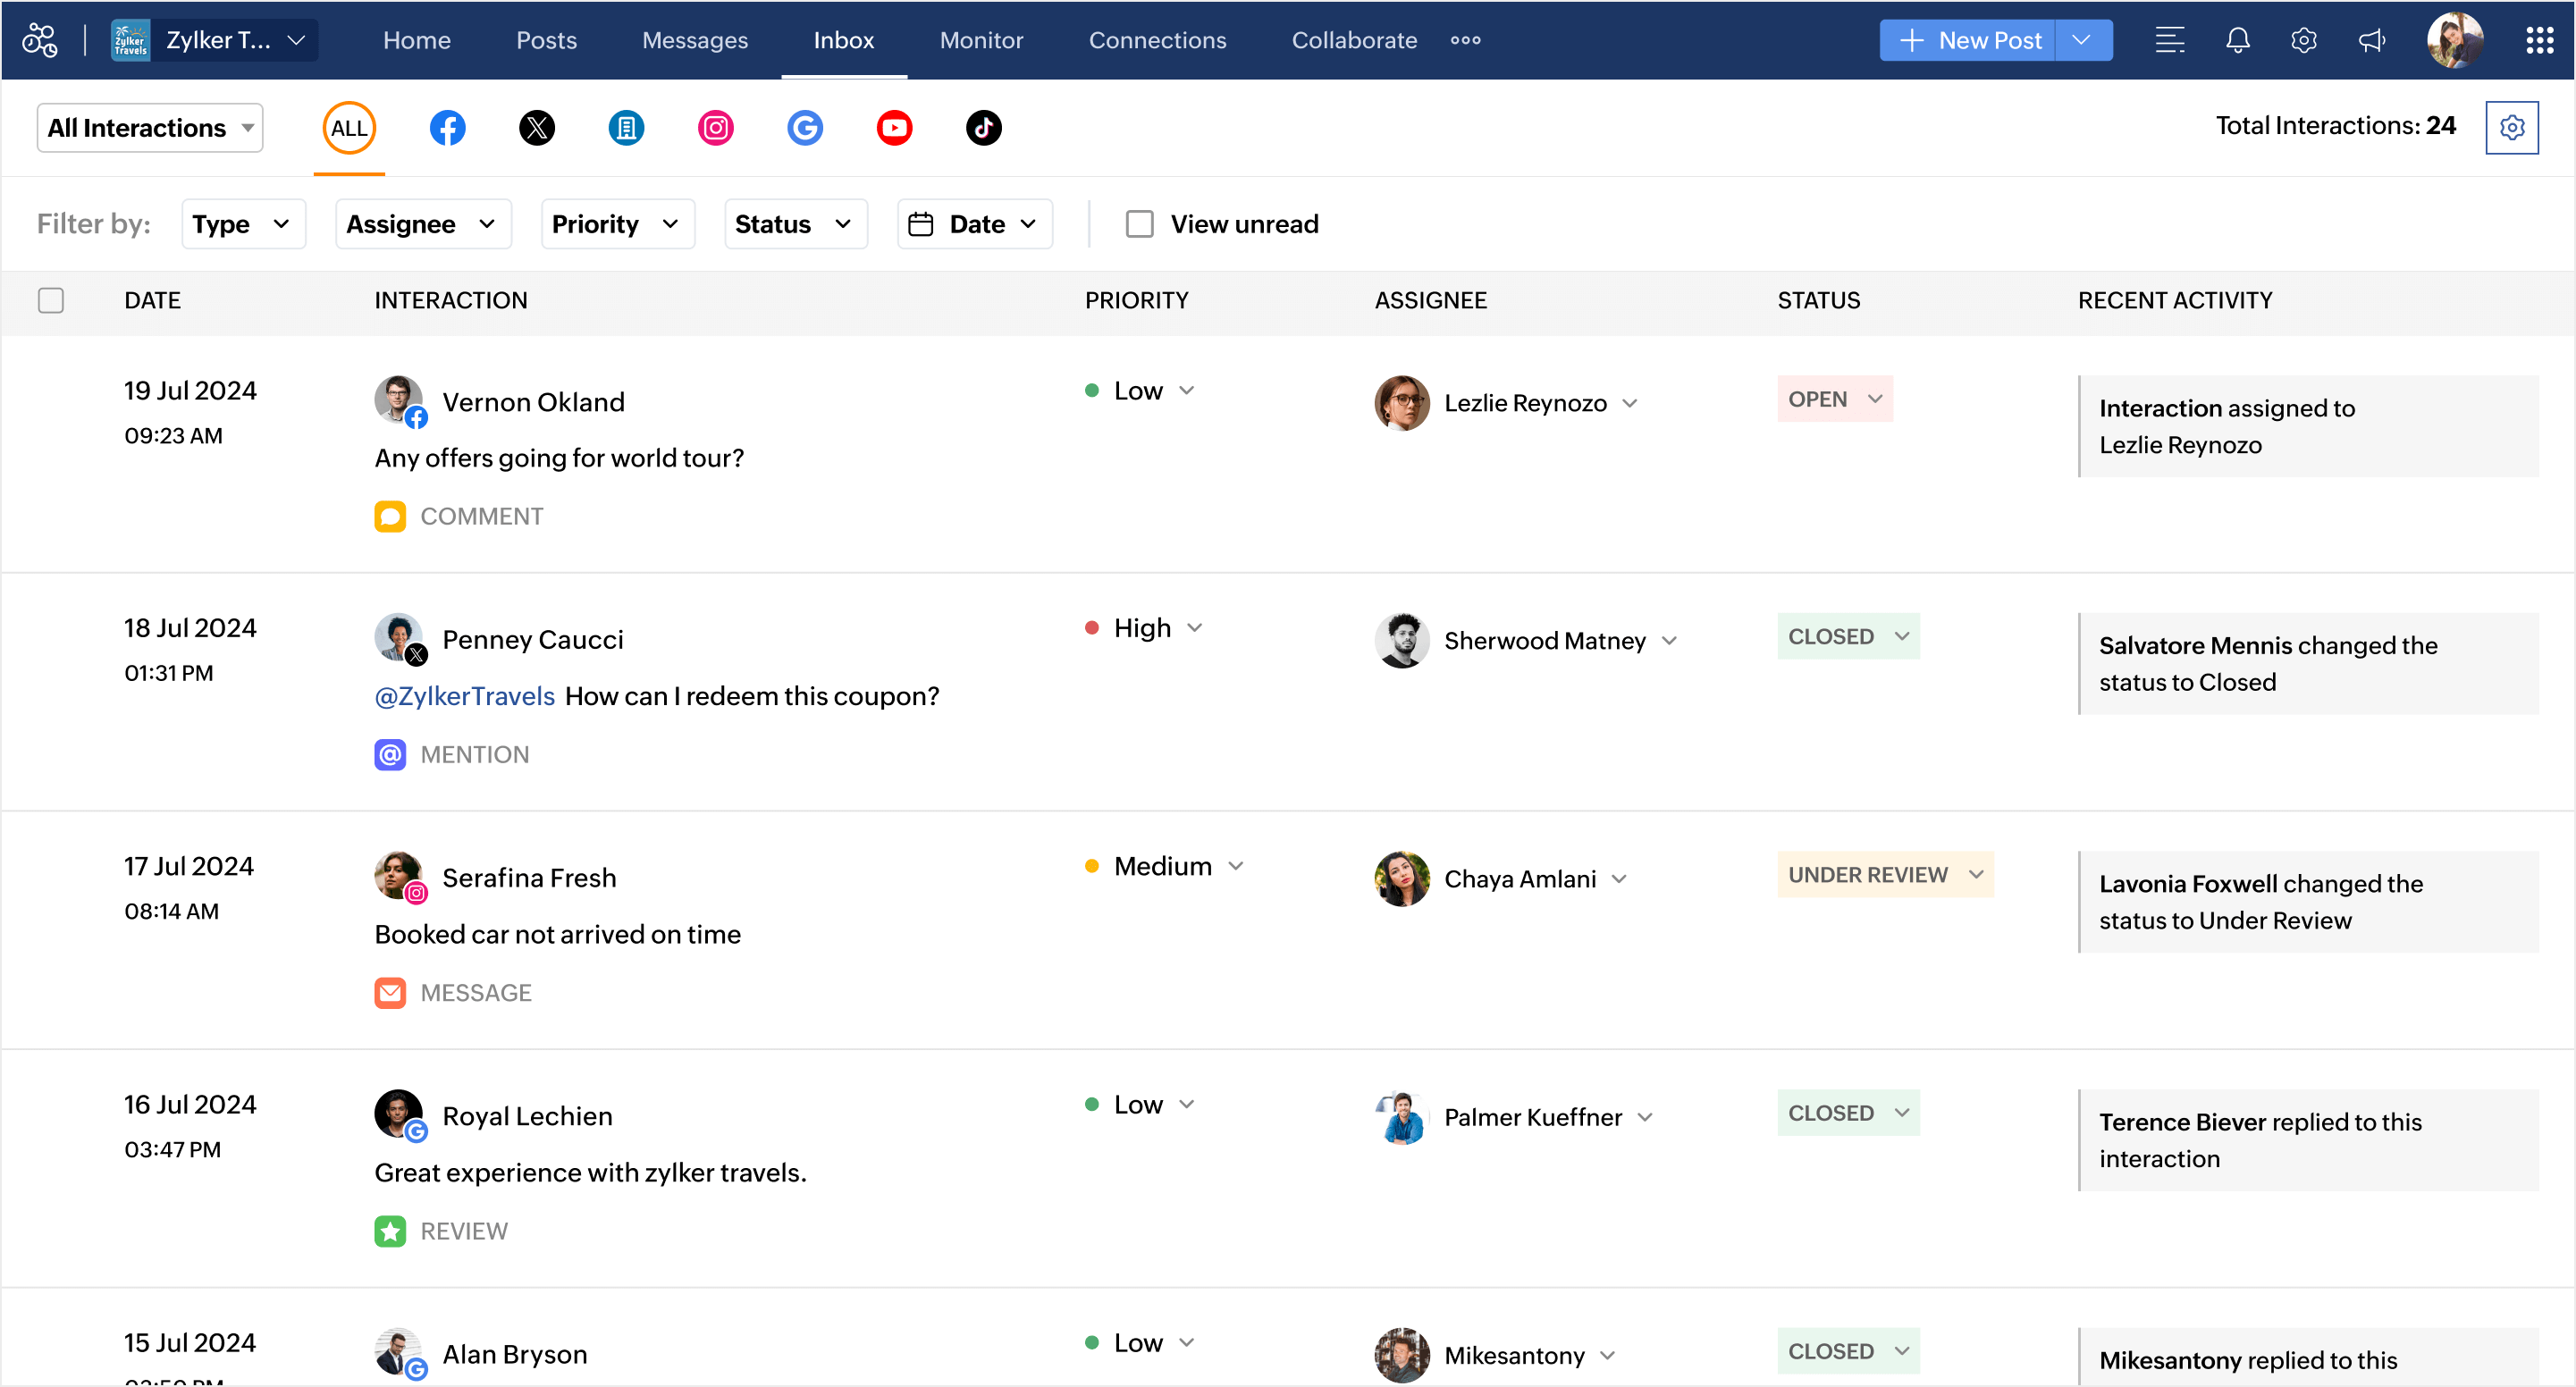Open the Assignee filter dropdown
The width and height of the screenshot is (2576, 1387).
point(423,223)
